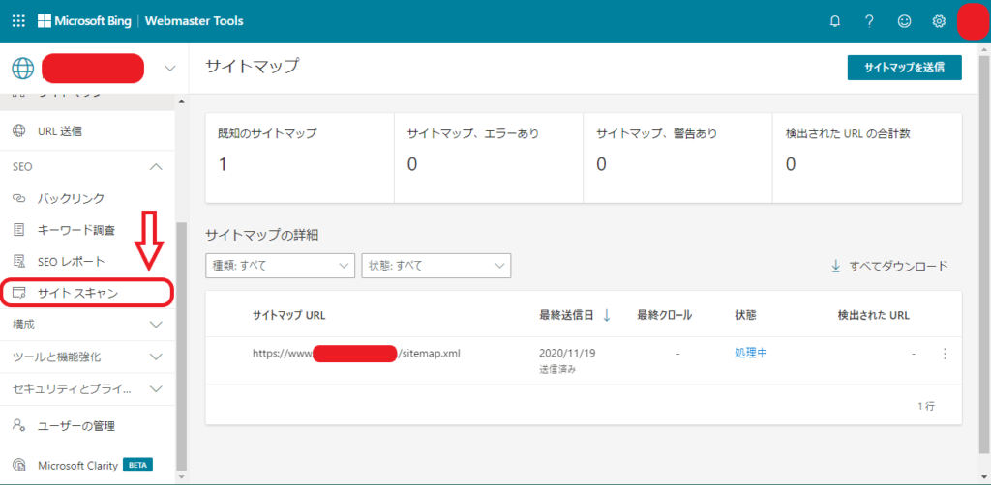Viewport: 991px width, 485px height.
Task: Open the sitemap row more options menu
Action: (x=945, y=354)
